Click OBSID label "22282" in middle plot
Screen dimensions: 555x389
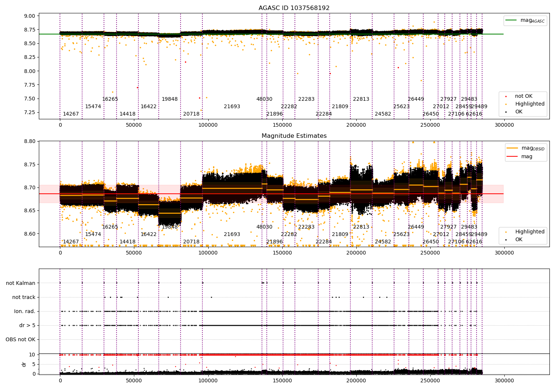click(x=289, y=235)
